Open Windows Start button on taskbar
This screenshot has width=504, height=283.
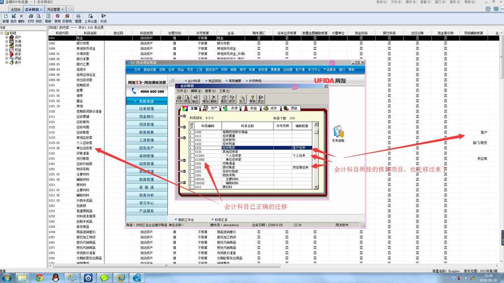pyautogui.click(x=6, y=277)
